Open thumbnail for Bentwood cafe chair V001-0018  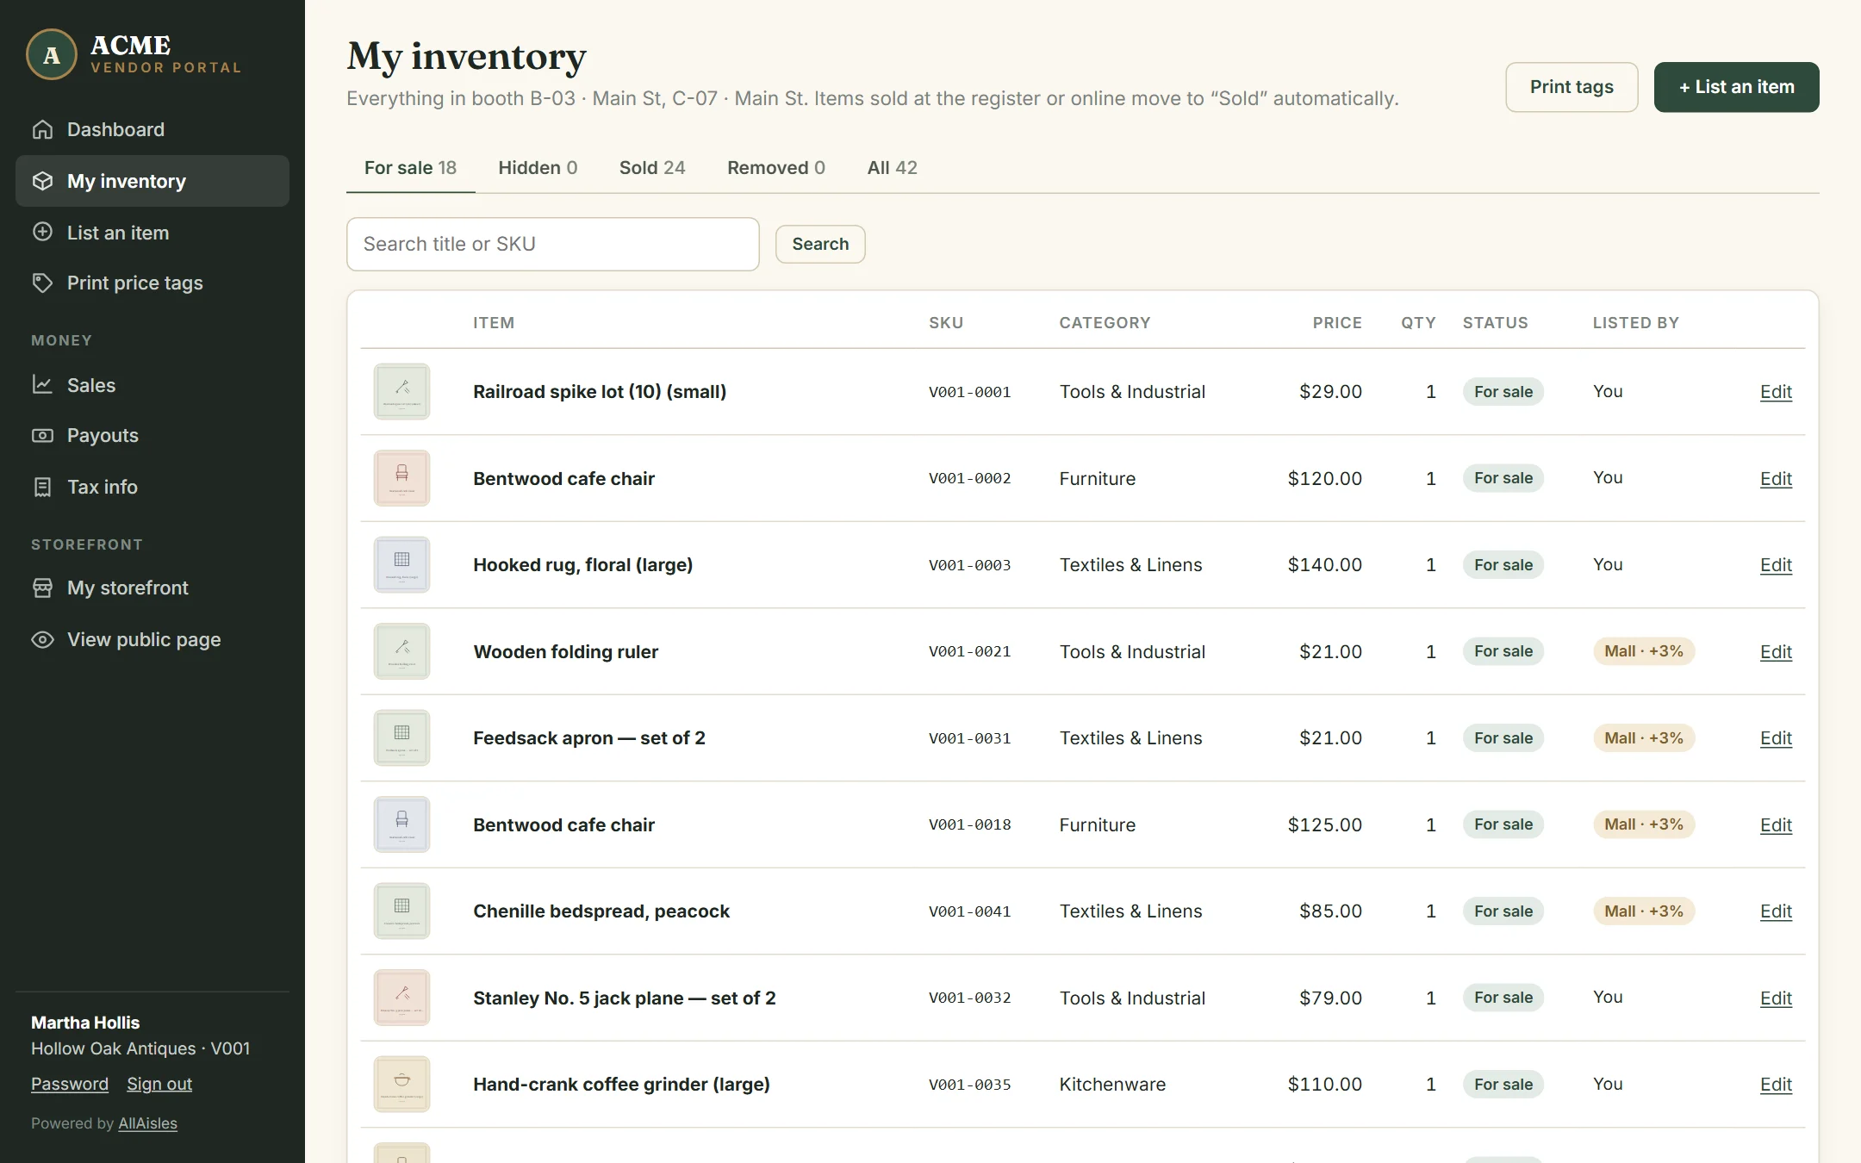coord(401,824)
